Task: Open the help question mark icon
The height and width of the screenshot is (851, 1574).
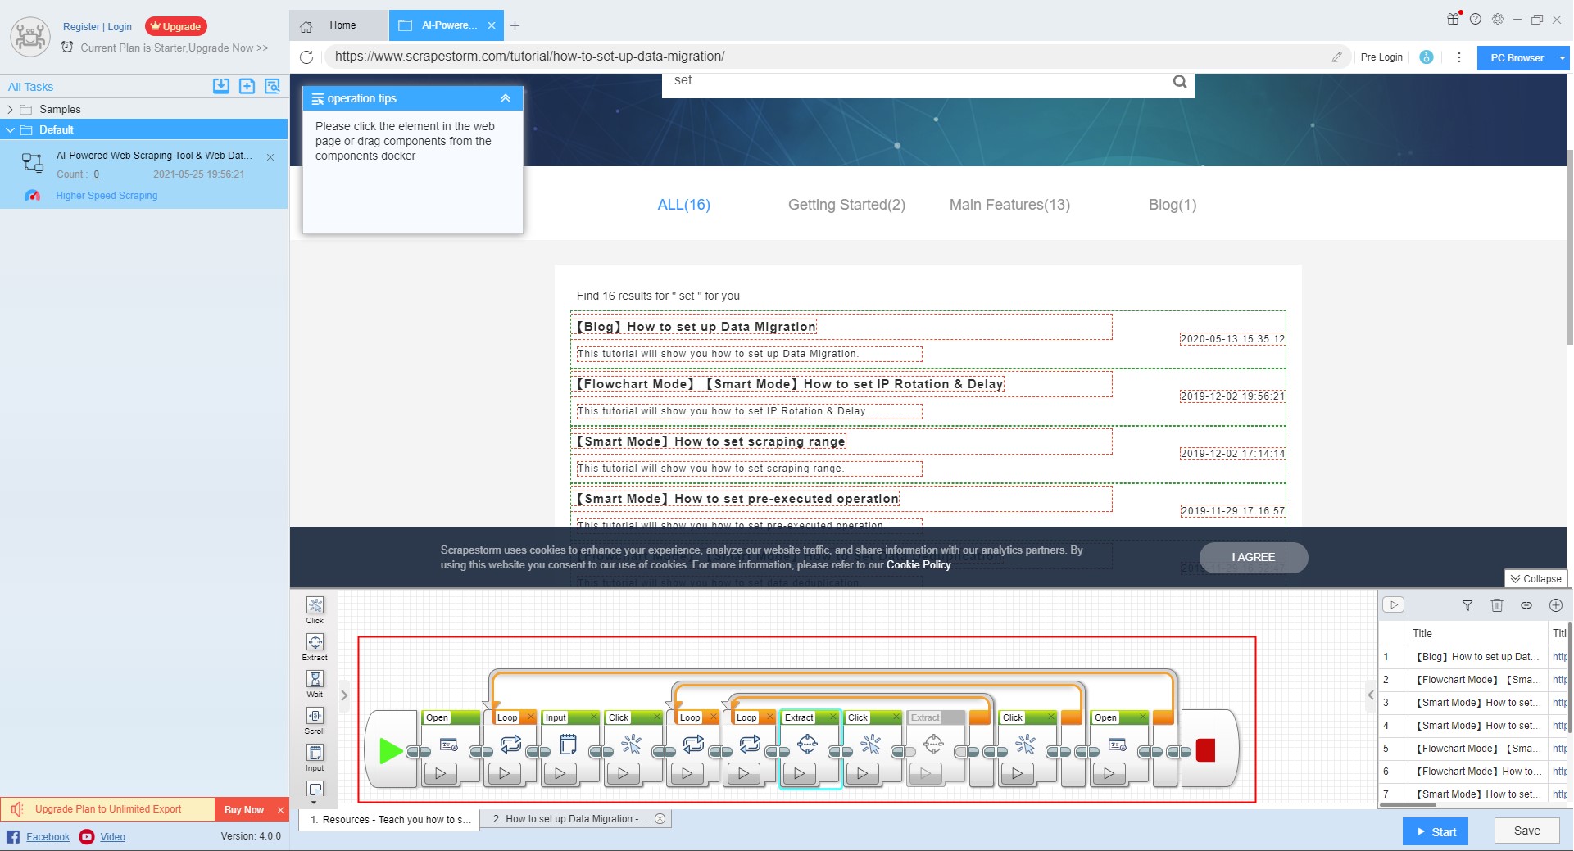Action: (x=1476, y=19)
